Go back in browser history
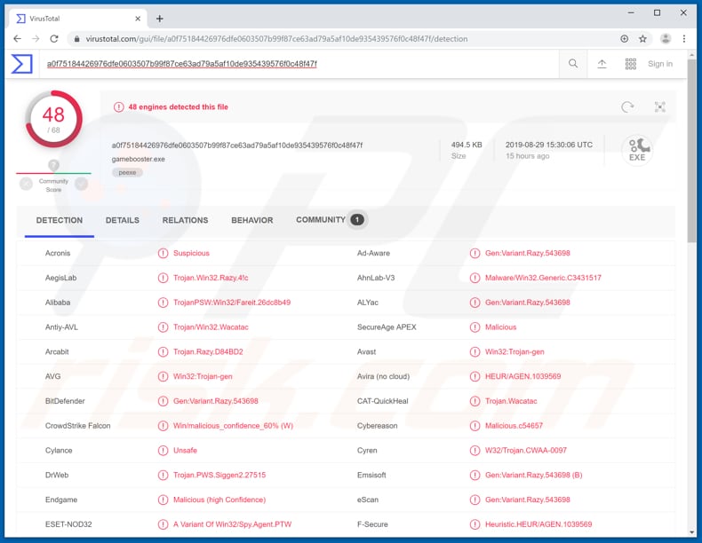 tap(17, 39)
